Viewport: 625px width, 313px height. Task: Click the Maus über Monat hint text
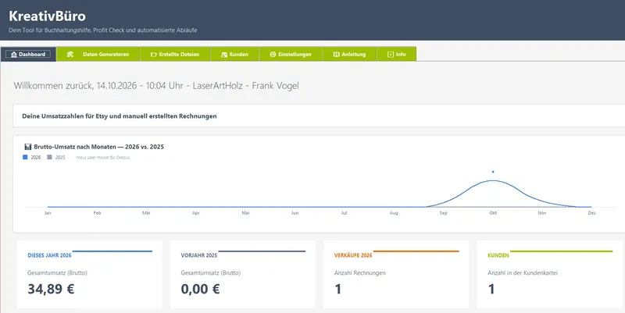click(103, 158)
